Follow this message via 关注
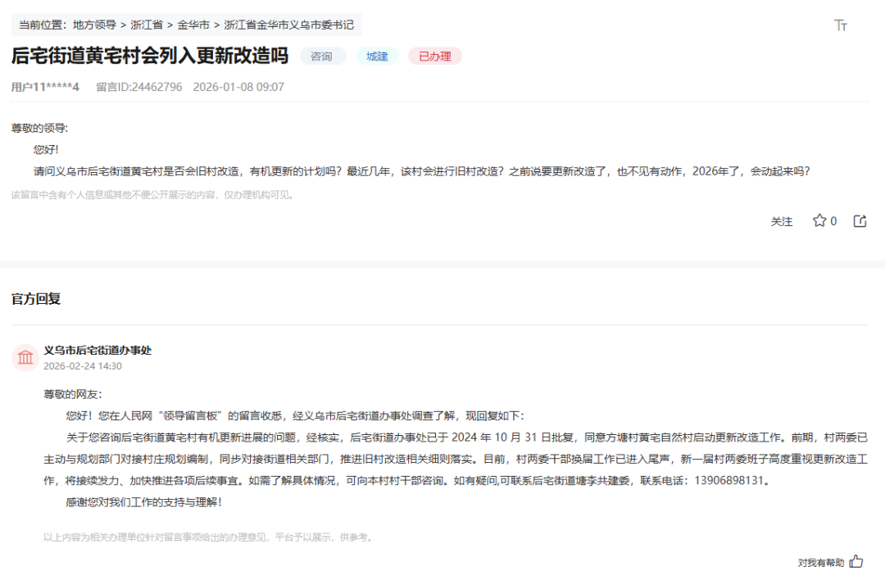 (782, 221)
